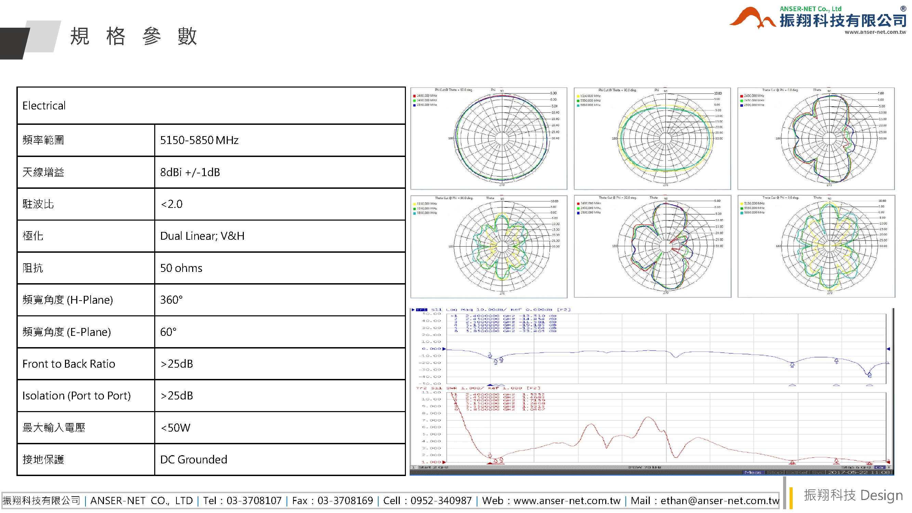Click the blue reference arrow at 0.000 dB

(x=444, y=349)
